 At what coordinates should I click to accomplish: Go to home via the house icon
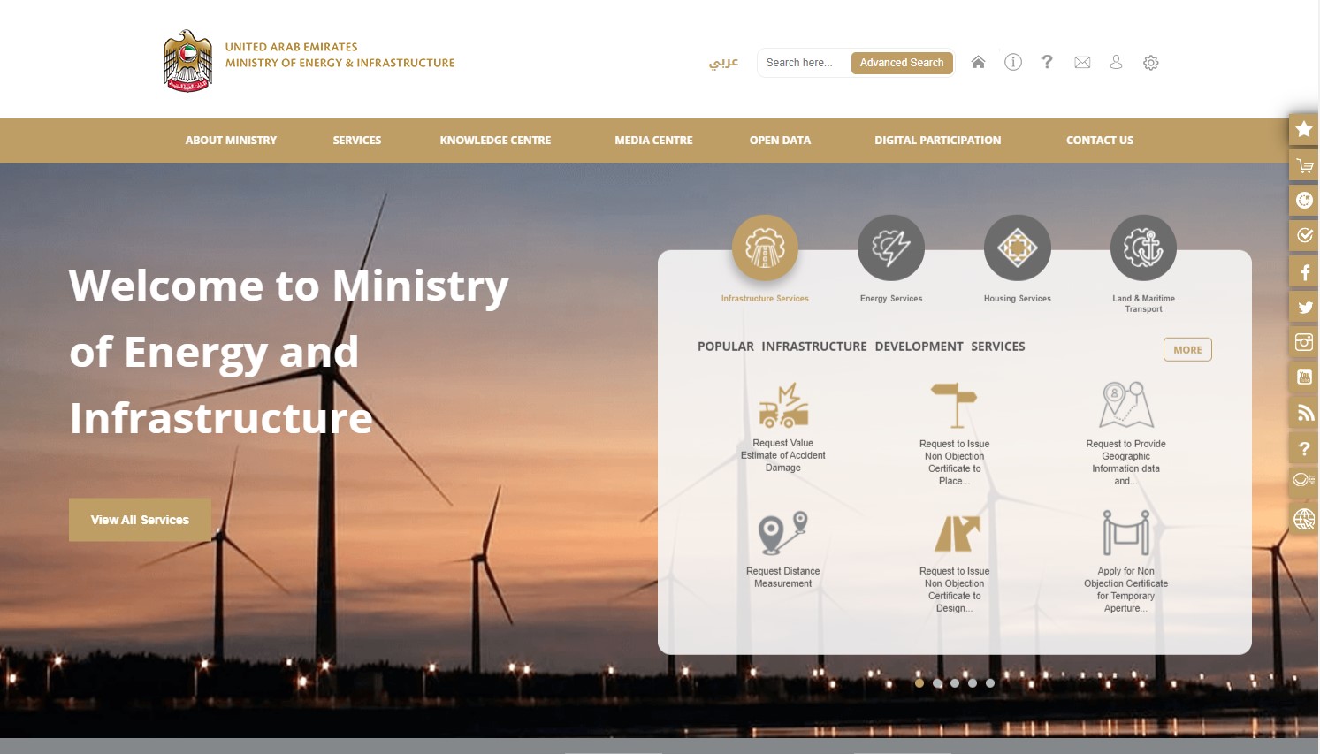(x=978, y=62)
